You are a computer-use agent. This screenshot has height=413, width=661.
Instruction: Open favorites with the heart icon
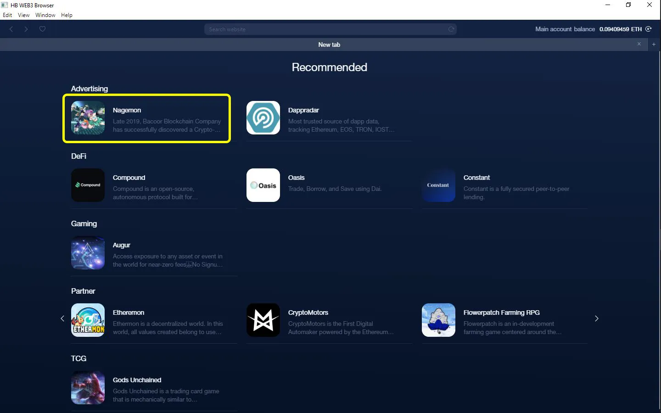click(42, 29)
